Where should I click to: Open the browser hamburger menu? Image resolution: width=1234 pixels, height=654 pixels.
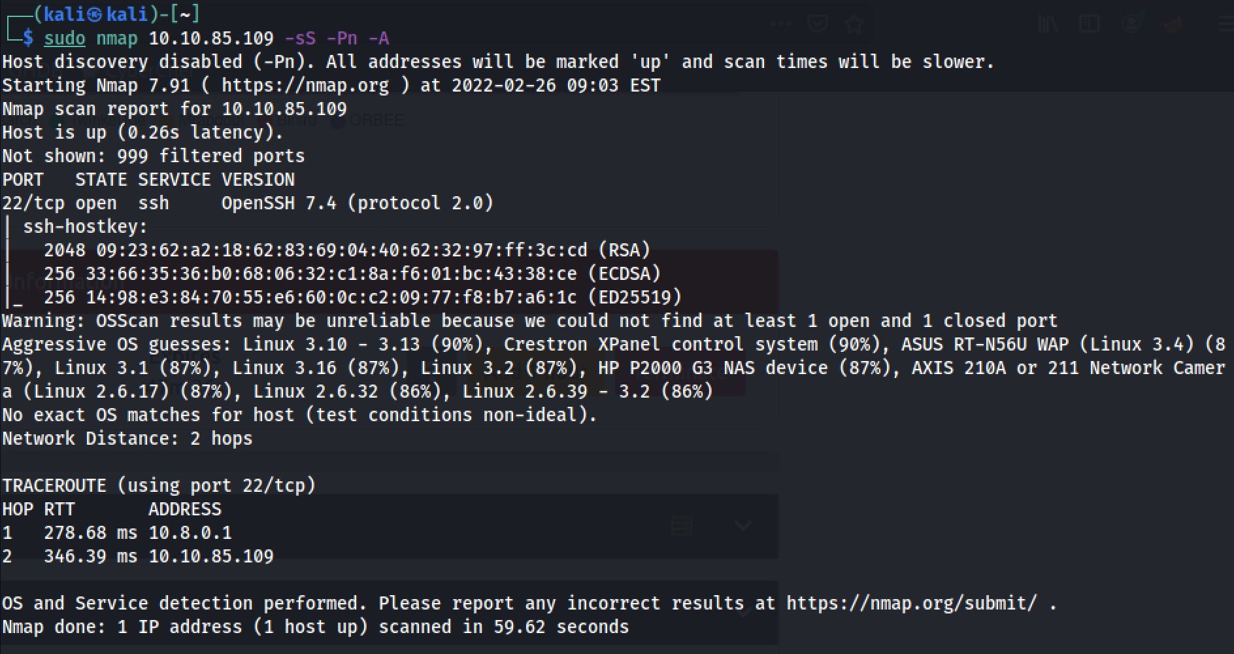coord(1227,25)
